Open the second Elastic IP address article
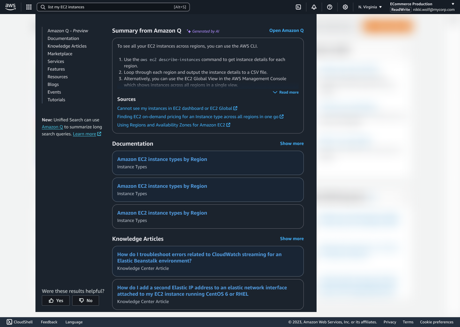 [x=202, y=291]
